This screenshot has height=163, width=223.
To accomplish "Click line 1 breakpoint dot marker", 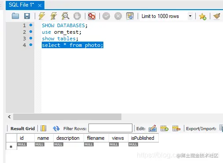I will [x=31, y=25].
